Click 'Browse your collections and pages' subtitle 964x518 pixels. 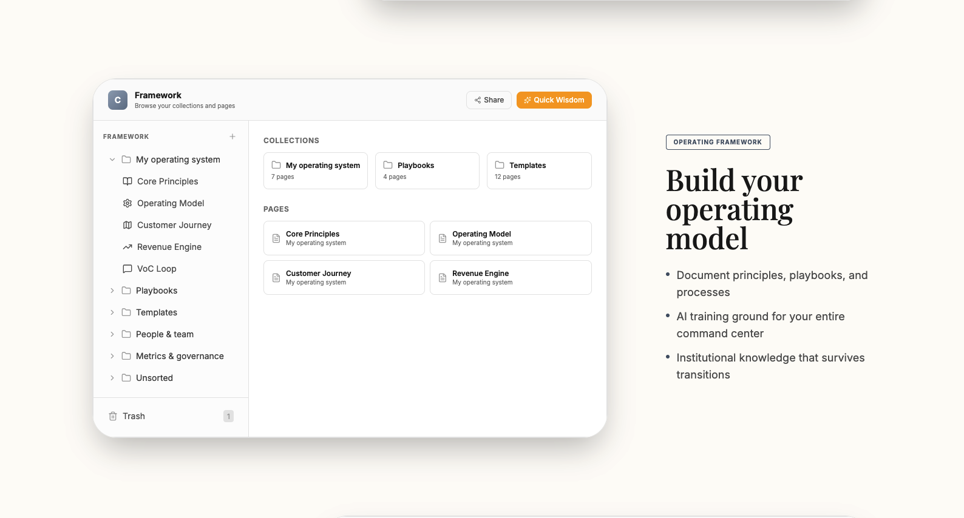pos(185,106)
